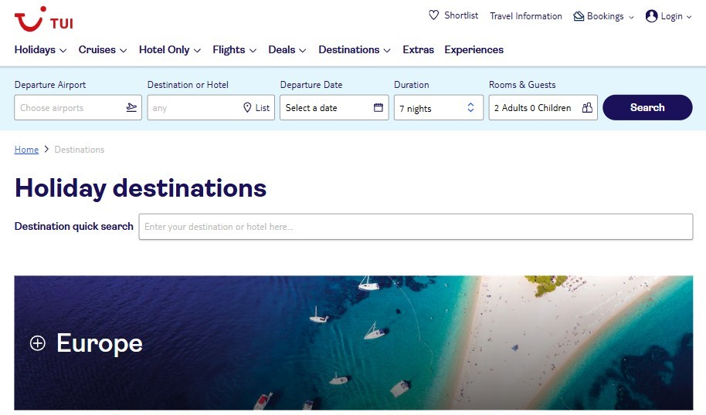Click the guests icon in Rooms & Guests

[x=587, y=107]
